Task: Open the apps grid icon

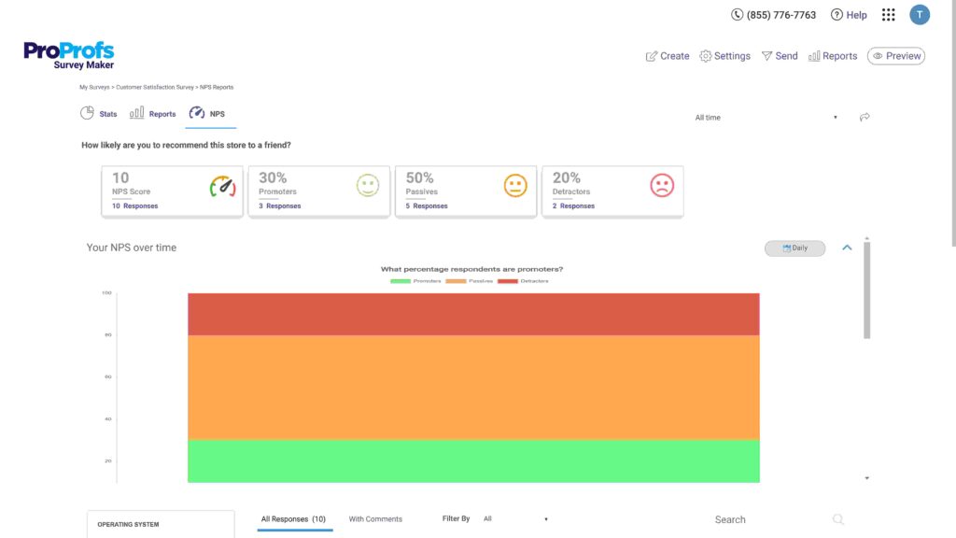Action: 888,14
